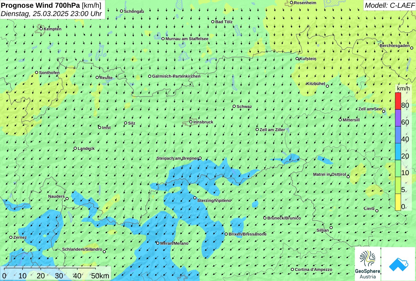This screenshot has width=416, height=281.
Task: Click the Schlanders/Silandro marker circle
Action: point(104,252)
